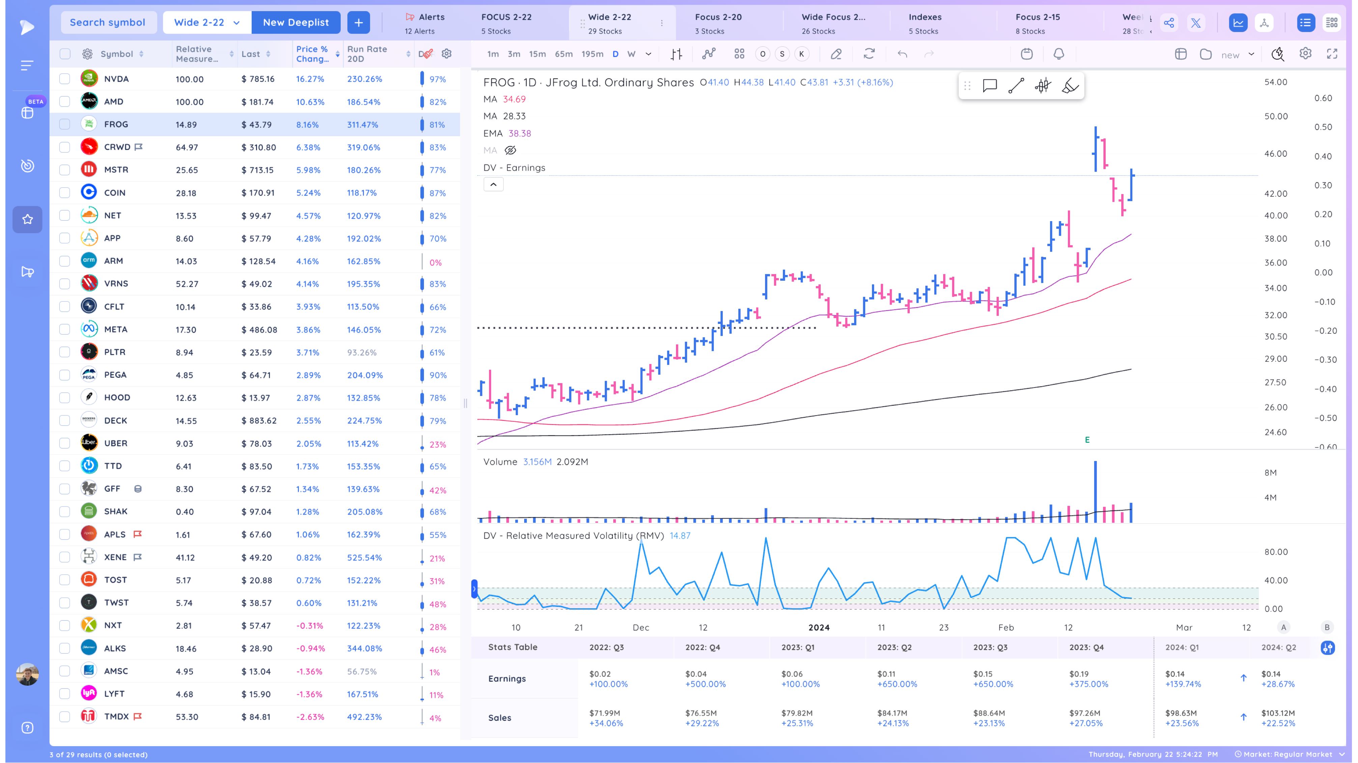Click the fullscreen expand icon
The height and width of the screenshot is (763, 1358).
1332,54
